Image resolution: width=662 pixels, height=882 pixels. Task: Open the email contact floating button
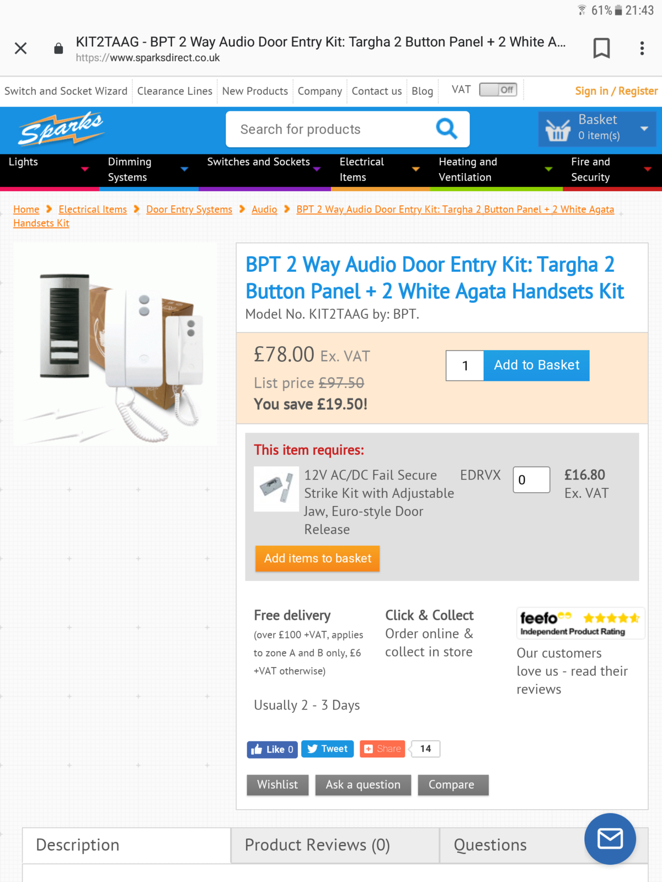click(610, 838)
